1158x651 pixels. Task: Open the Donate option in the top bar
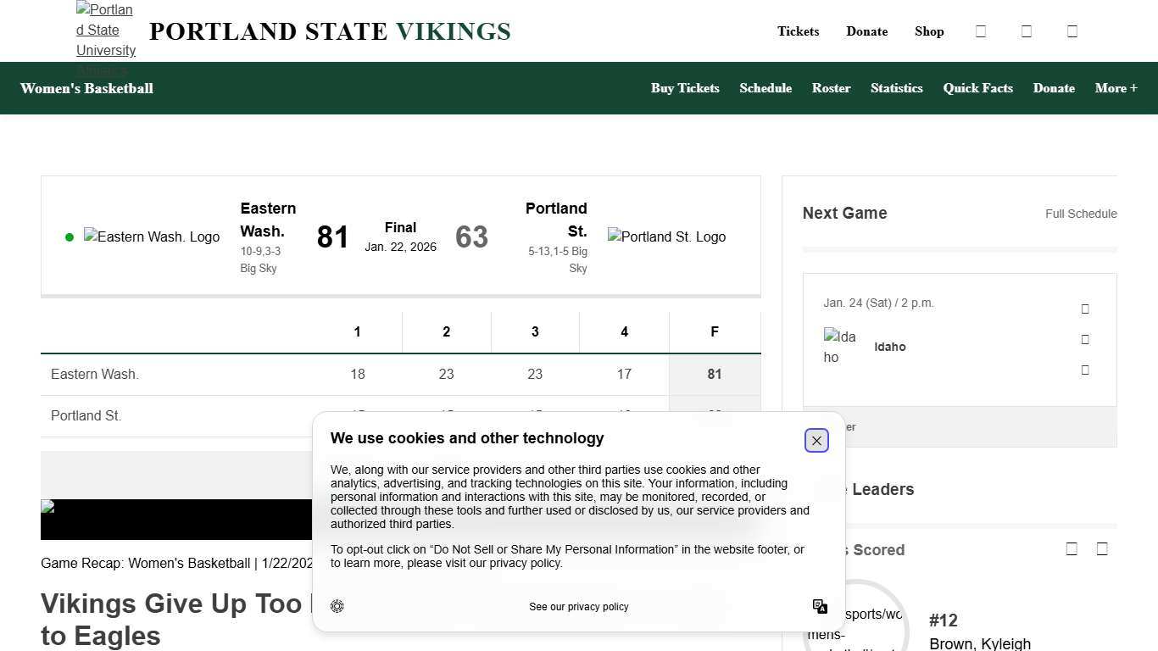point(866,31)
